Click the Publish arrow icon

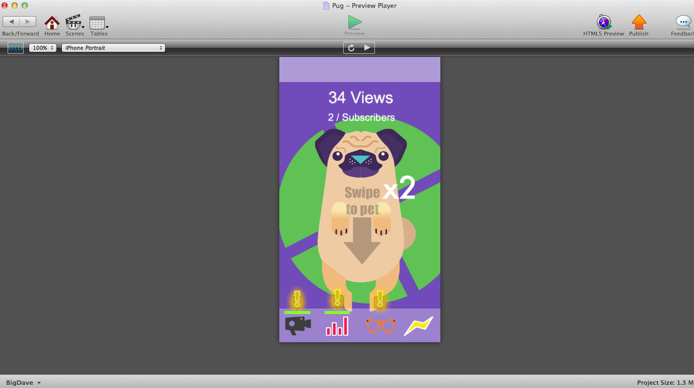[x=639, y=23]
